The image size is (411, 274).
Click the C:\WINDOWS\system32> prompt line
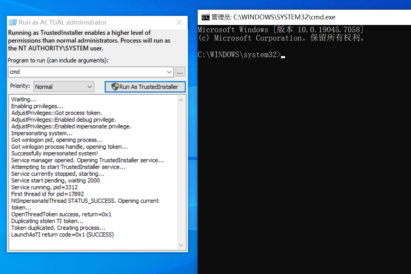coord(239,55)
